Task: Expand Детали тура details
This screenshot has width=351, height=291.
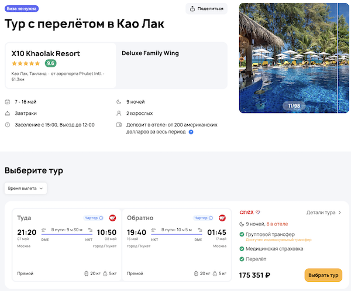Action: pos(324,213)
